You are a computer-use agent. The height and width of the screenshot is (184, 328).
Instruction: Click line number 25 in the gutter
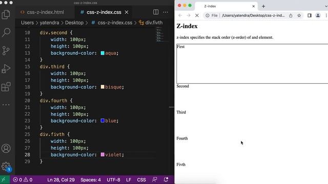(x=27, y=134)
